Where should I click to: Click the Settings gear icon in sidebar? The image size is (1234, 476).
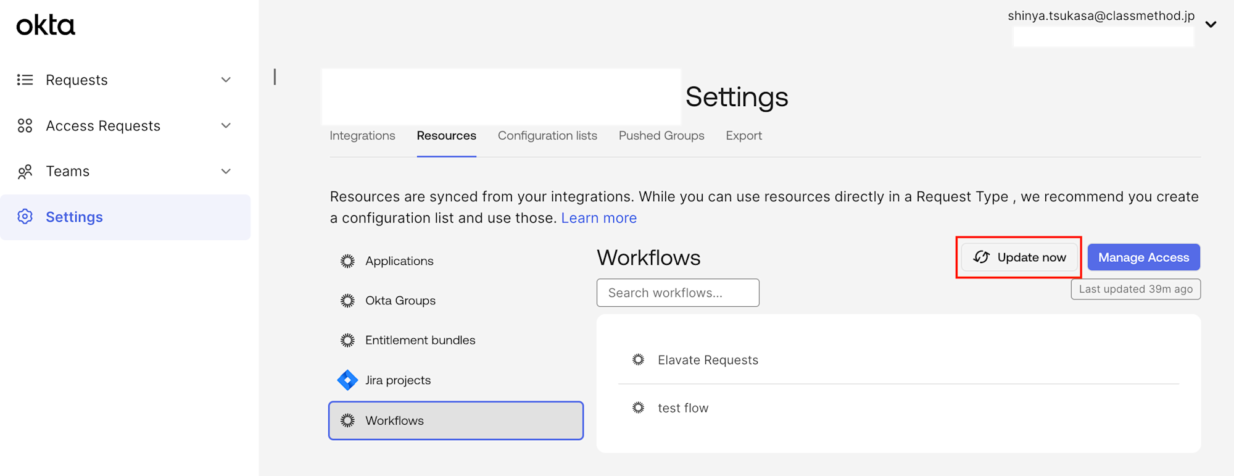point(25,217)
